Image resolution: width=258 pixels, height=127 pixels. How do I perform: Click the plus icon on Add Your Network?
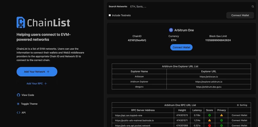[x=48, y=72]
